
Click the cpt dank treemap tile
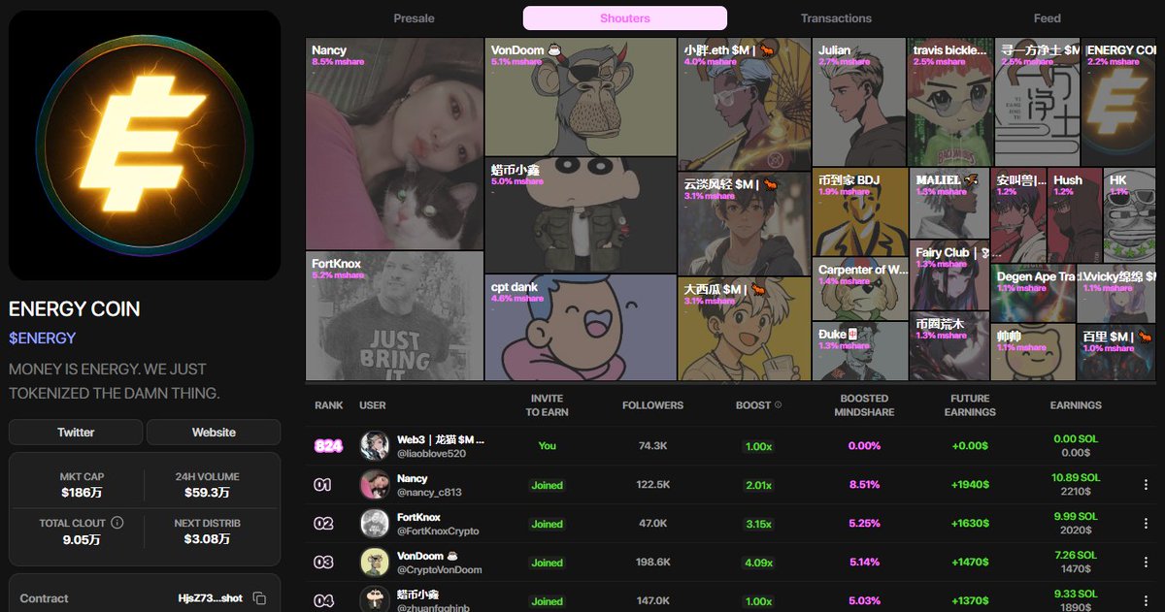581,328
